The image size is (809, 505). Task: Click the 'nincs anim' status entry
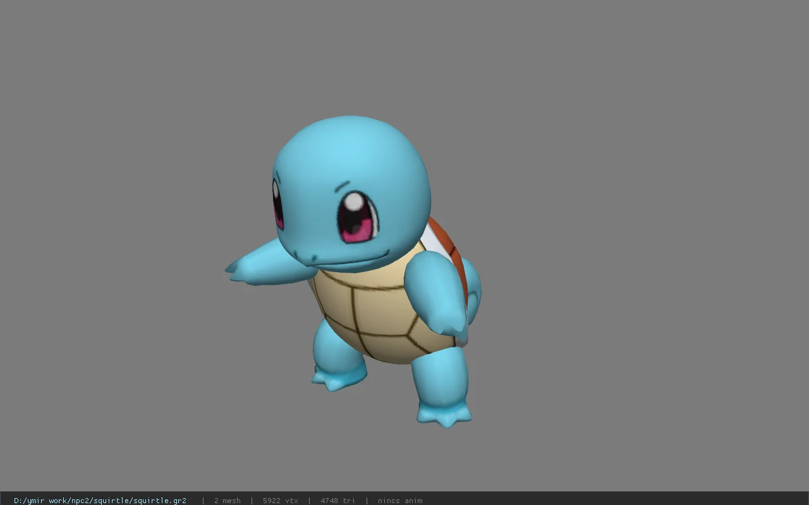(x=400, y=501)
